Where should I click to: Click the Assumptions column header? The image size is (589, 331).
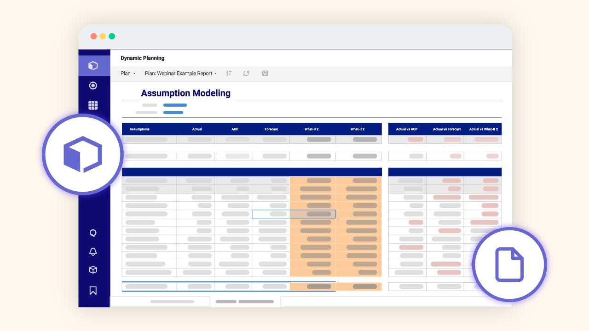click(139, 129)
